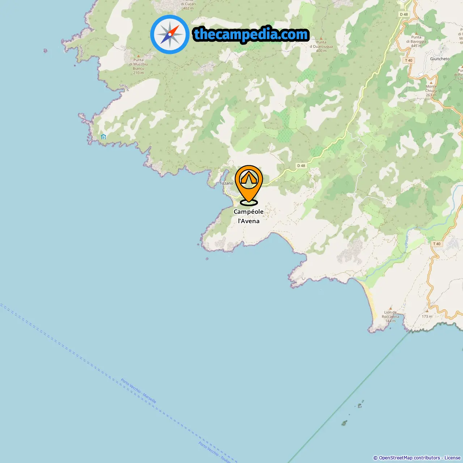
Task: Click the D 48 road shield near Tizzano
Action: (301, 166)
